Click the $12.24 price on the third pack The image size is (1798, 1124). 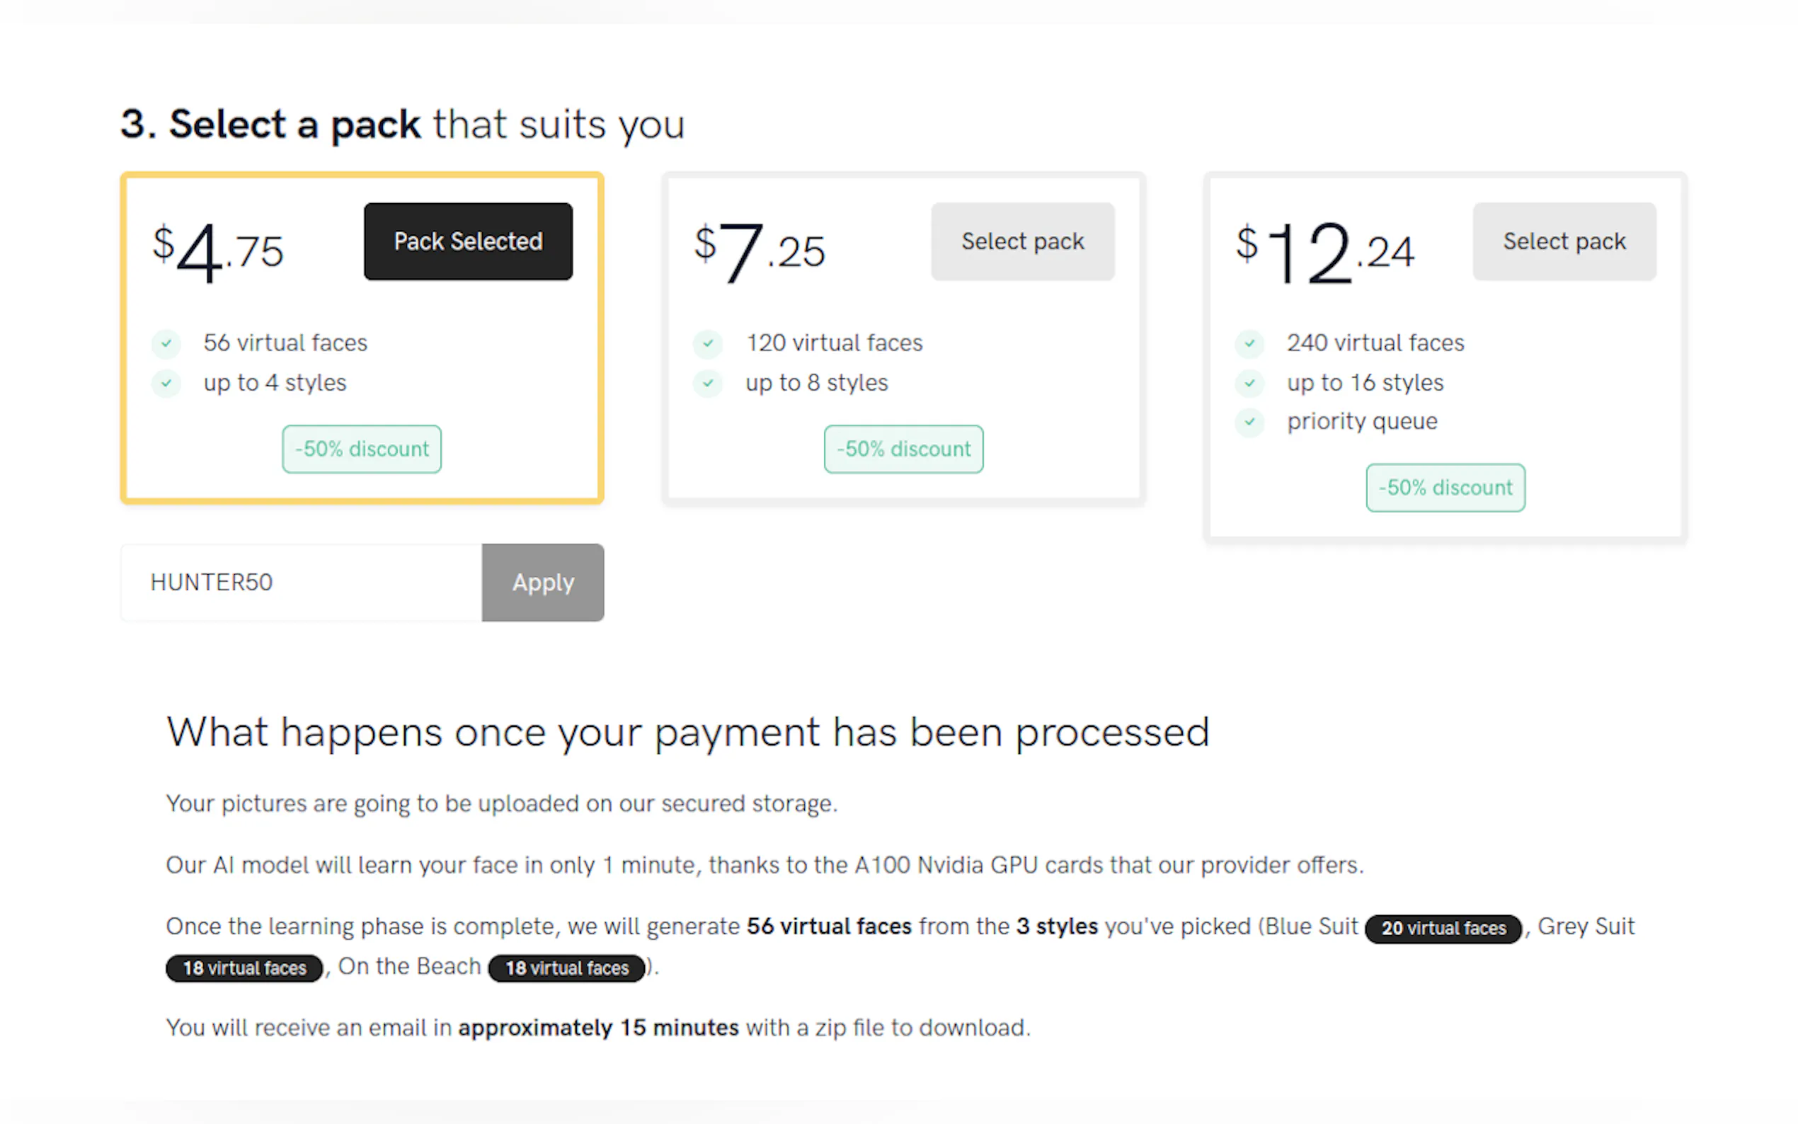click(1324, 251)
